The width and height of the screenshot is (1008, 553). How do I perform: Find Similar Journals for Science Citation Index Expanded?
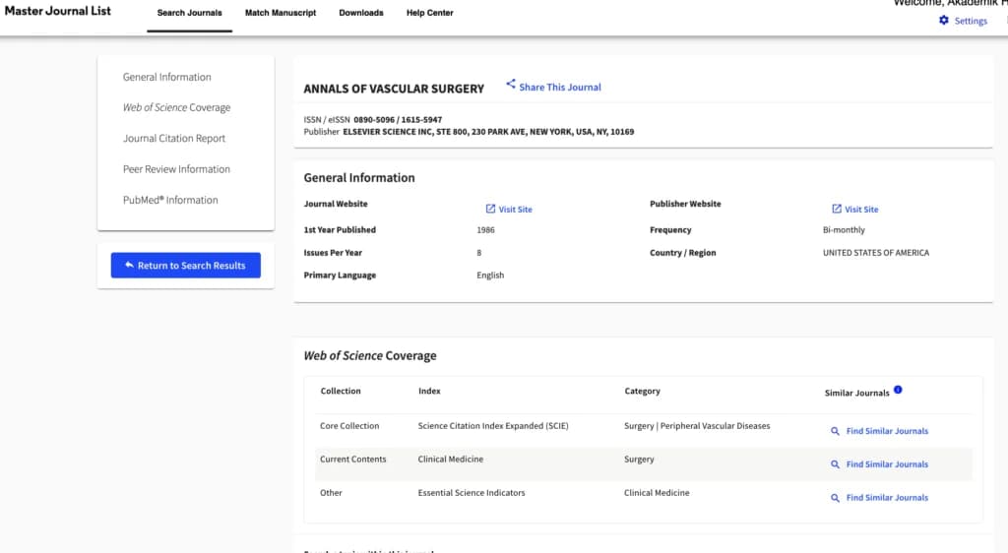click(x=887, y=431)
